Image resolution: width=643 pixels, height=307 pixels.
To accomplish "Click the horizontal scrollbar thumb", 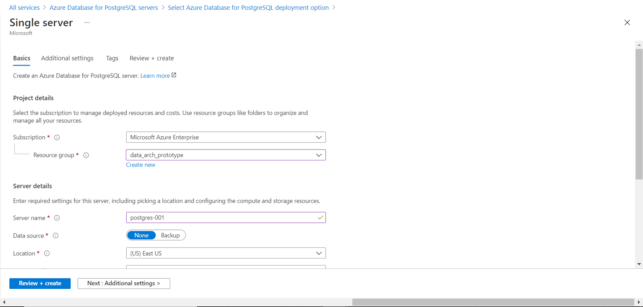I will [x=493, y=302].
